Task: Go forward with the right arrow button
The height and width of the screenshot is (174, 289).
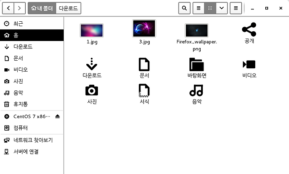Action: click(x=20, y=8)
